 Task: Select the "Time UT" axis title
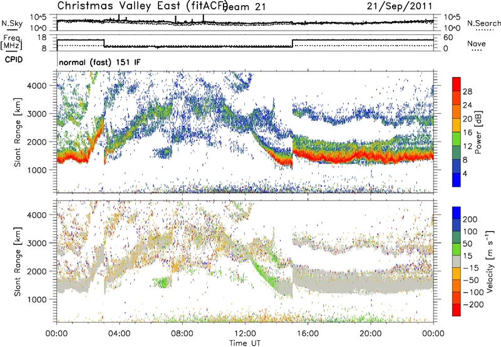coord(245,343)
